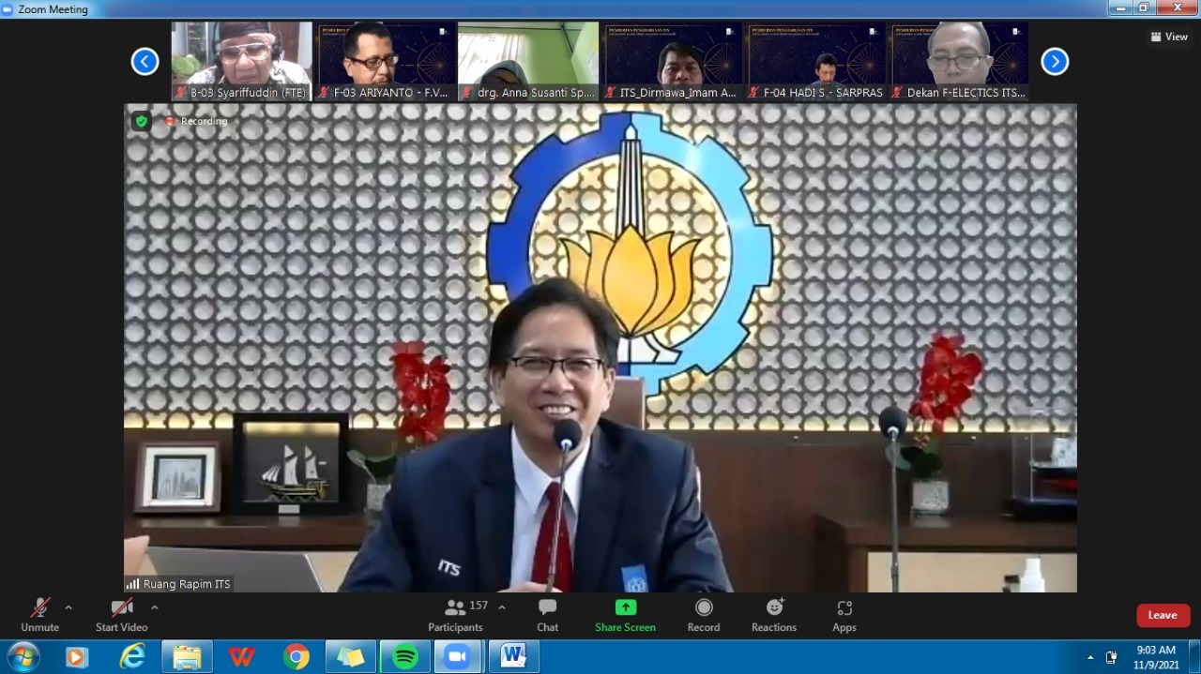The image size is (1201, 674).
Task: Unmute the microphone
Action: tap(39, 615)
